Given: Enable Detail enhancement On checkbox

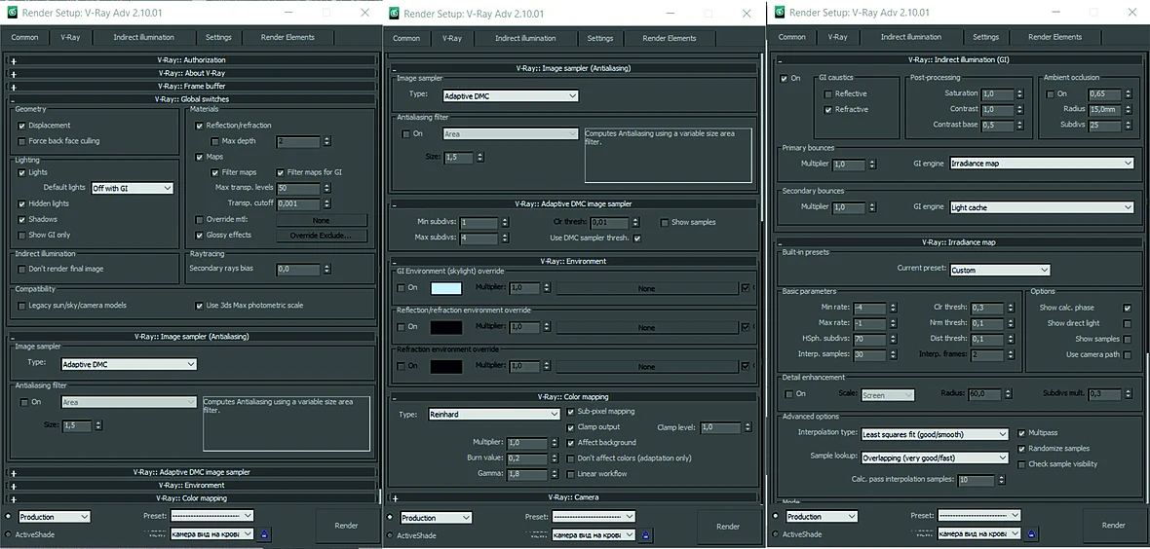Looking at the screenshot, I should [789, 394].
